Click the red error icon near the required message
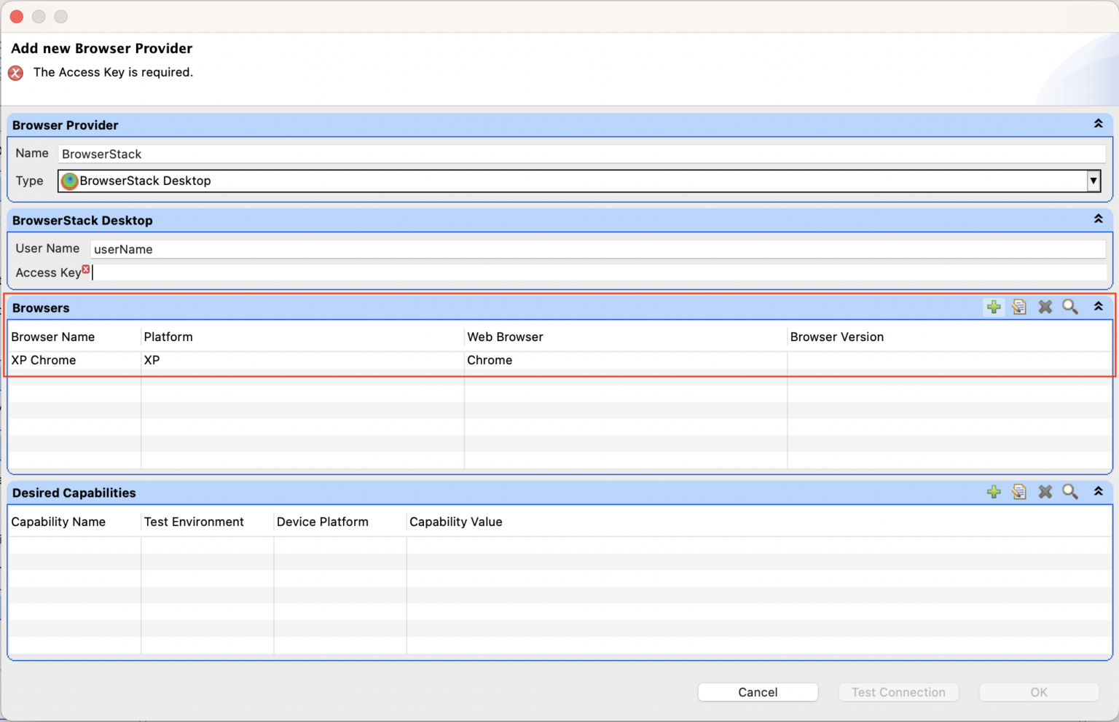Image resolution: width=1119 pixels, height=722 pixels. [x=15, y=73]
